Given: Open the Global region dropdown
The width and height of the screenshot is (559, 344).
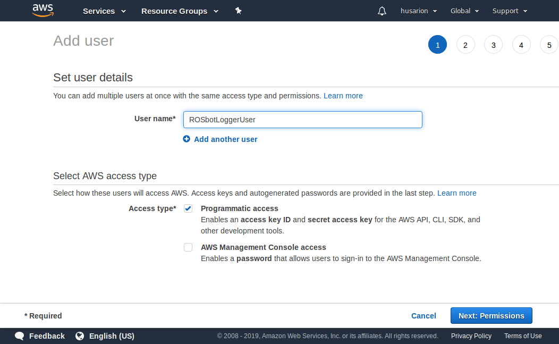Looking at the screenshot, I should pos(464,11).
